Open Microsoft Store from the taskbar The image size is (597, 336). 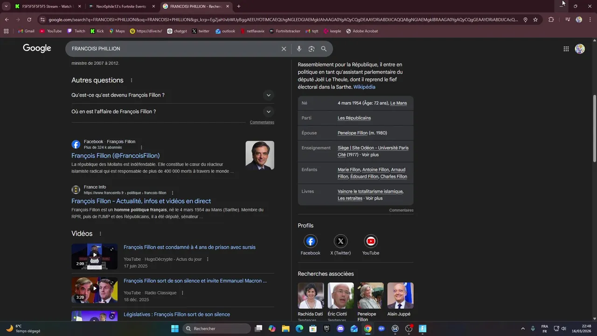313,329
